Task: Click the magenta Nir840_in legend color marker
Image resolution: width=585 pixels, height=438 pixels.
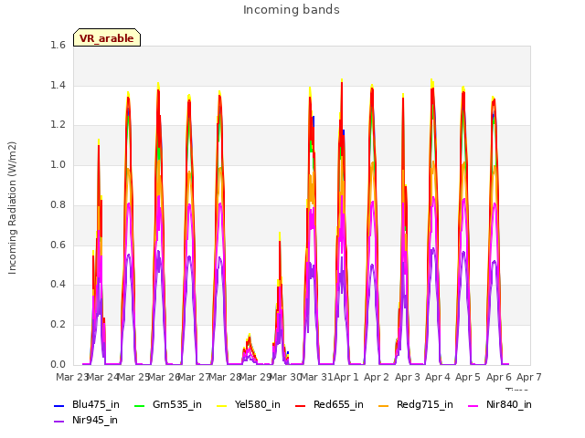Action: coord(473,405)
